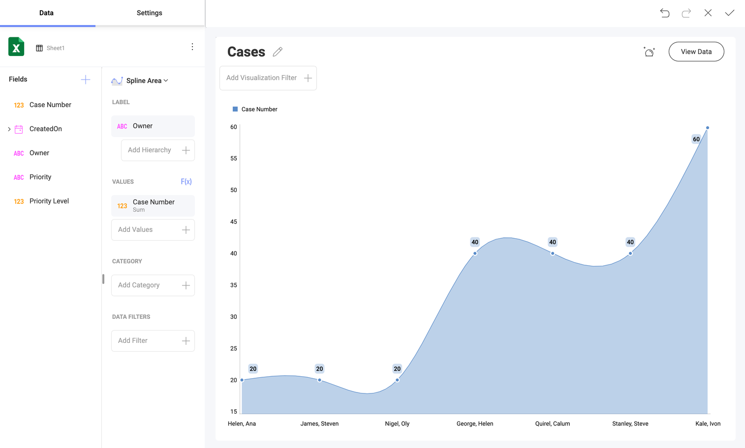The image size is (745, 448).
Task: Click the 40 label above Quirel, Calum
Action: (x=553, y=242)
